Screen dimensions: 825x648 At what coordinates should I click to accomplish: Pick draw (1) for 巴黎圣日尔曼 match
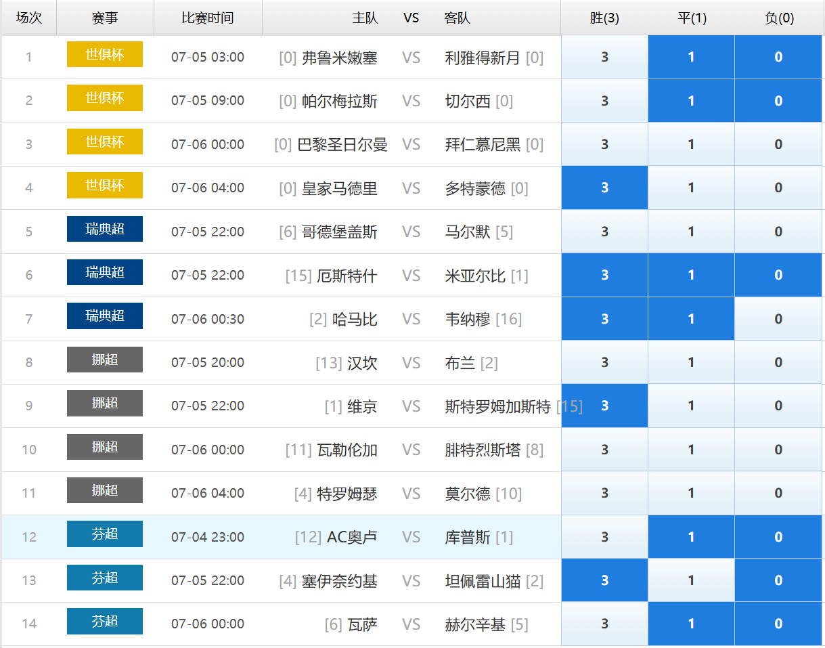691,144
